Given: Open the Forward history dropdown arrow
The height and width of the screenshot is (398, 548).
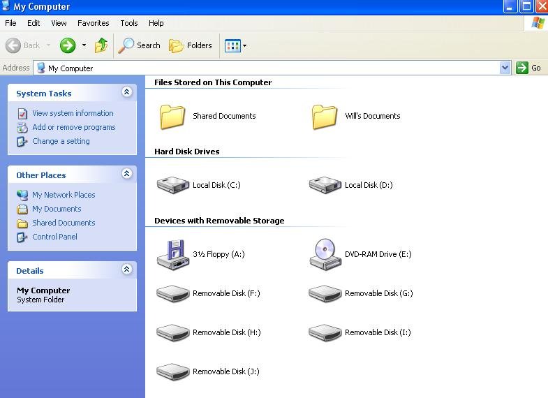Looking at the screenshot, I should click(84, 45).
